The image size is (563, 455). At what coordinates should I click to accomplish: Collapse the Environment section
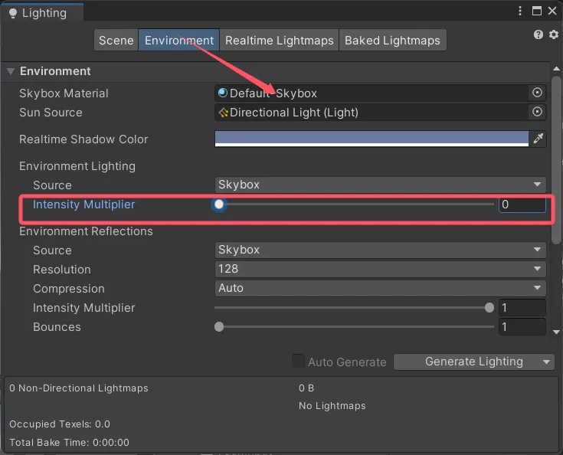click(x=11, y=71)
